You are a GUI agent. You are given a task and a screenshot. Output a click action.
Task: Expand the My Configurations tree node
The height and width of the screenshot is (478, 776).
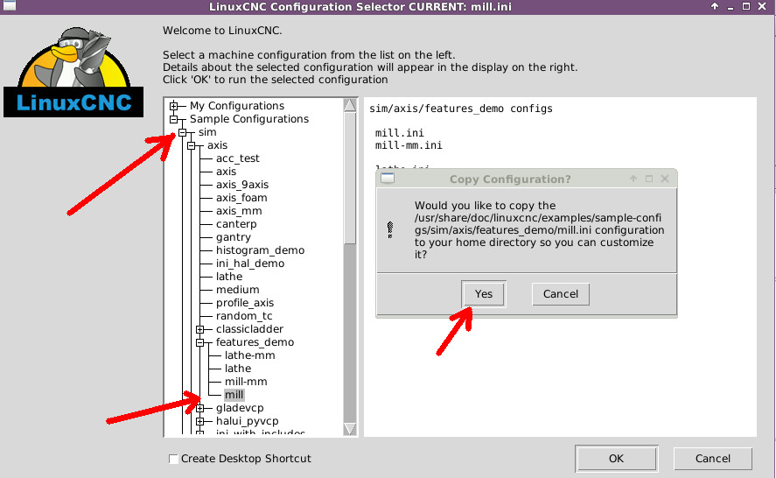tap(174, 106)
